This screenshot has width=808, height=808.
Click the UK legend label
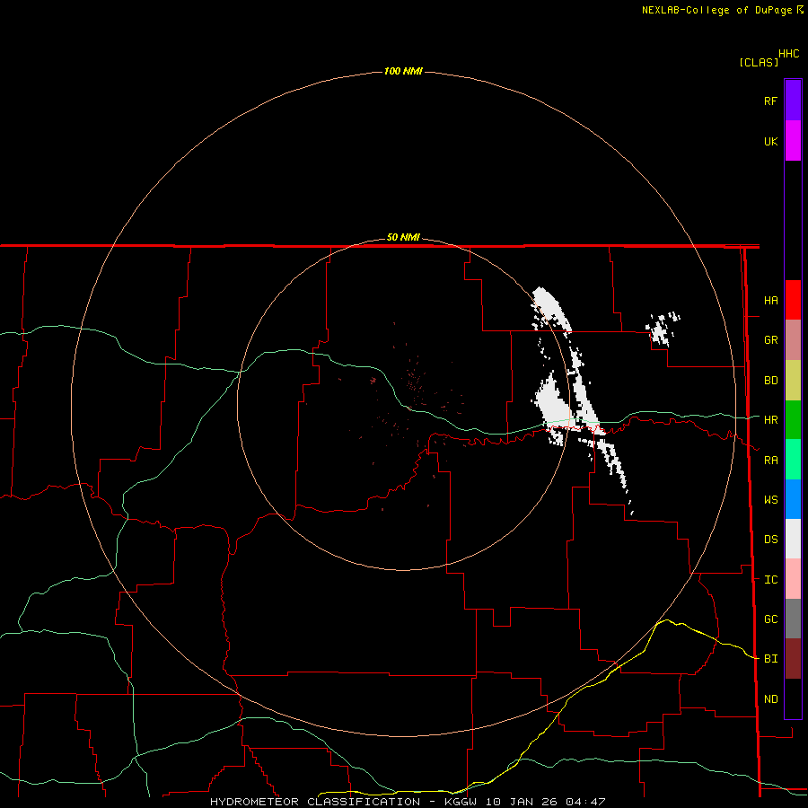770,141
